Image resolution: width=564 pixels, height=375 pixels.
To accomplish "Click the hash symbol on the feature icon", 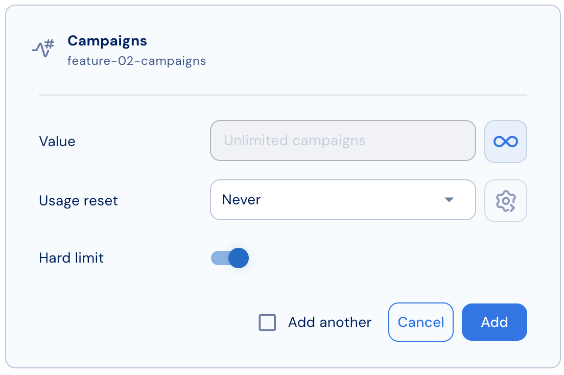I will [50, 44].
